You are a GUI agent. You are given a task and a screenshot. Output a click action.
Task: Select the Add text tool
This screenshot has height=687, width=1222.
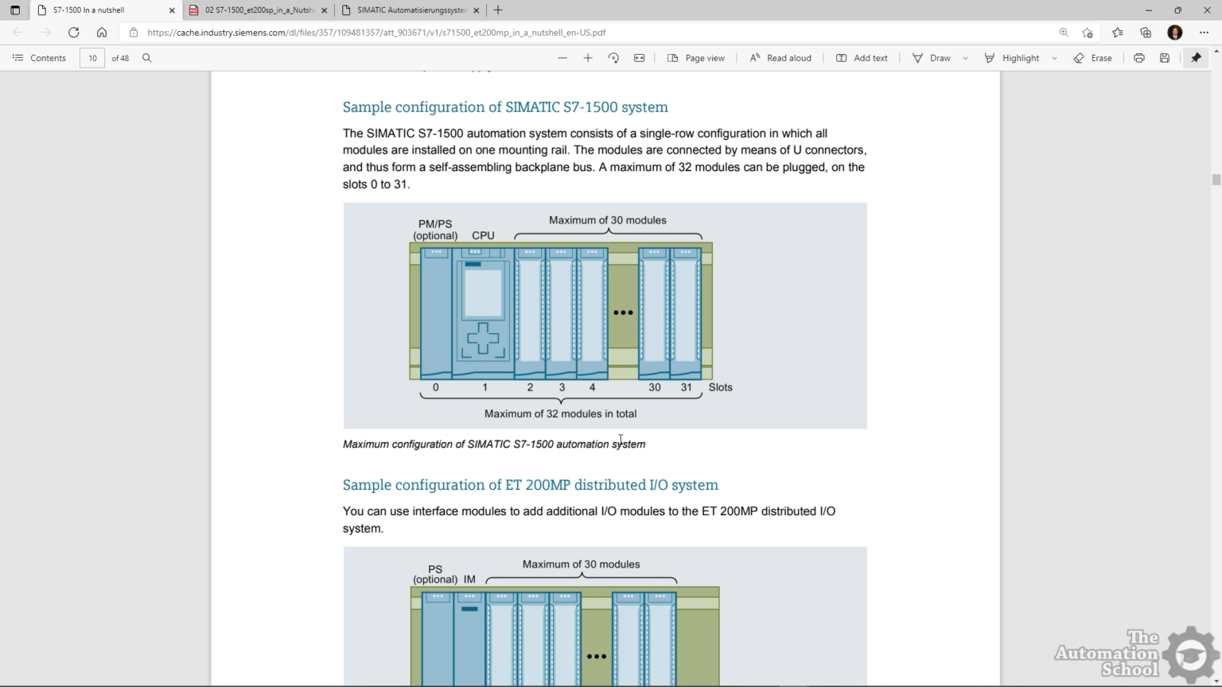click(862, 57)
